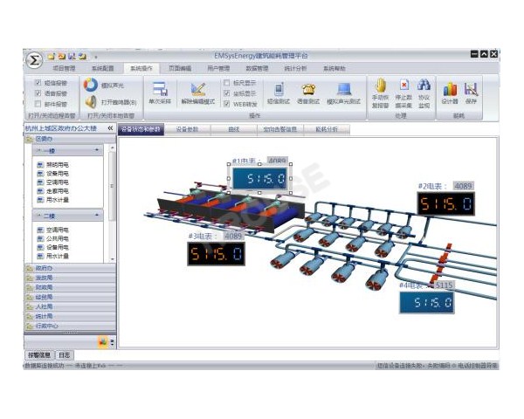Collapse the 一楼 floor group
Viewport: 524px width, 419px height.
[97, 150]
